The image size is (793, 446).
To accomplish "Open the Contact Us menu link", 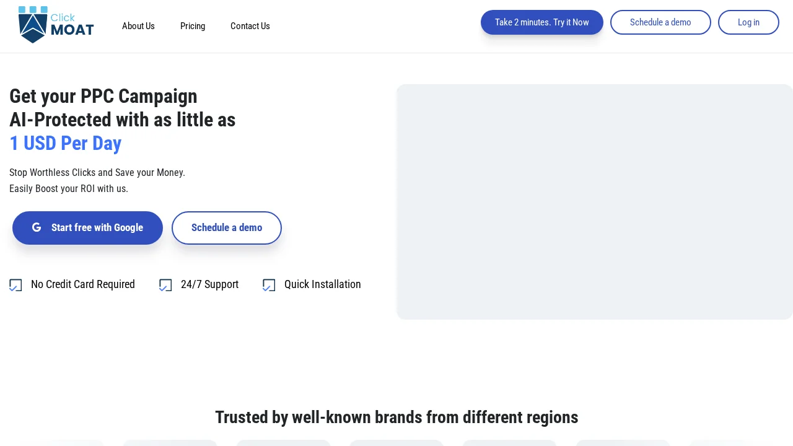I will [x=250, y=26].
